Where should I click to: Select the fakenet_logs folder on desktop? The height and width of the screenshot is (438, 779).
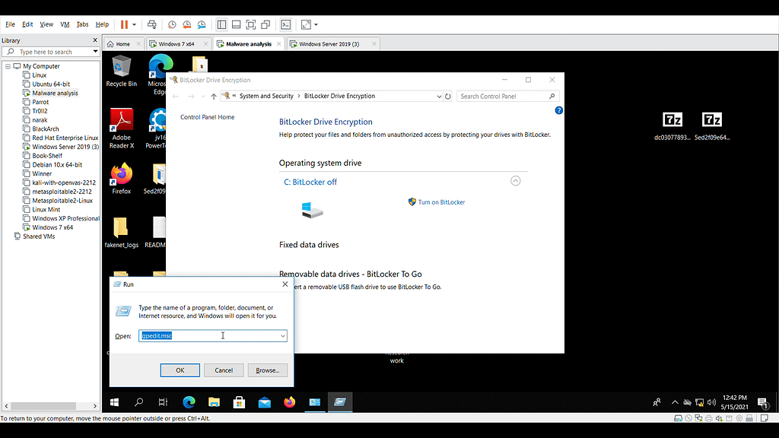pyautogui.click(x=121, y=233)
